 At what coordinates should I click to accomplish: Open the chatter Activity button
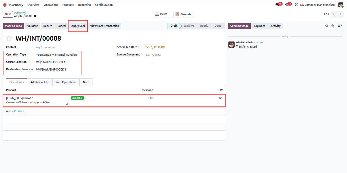pos(275,26)
